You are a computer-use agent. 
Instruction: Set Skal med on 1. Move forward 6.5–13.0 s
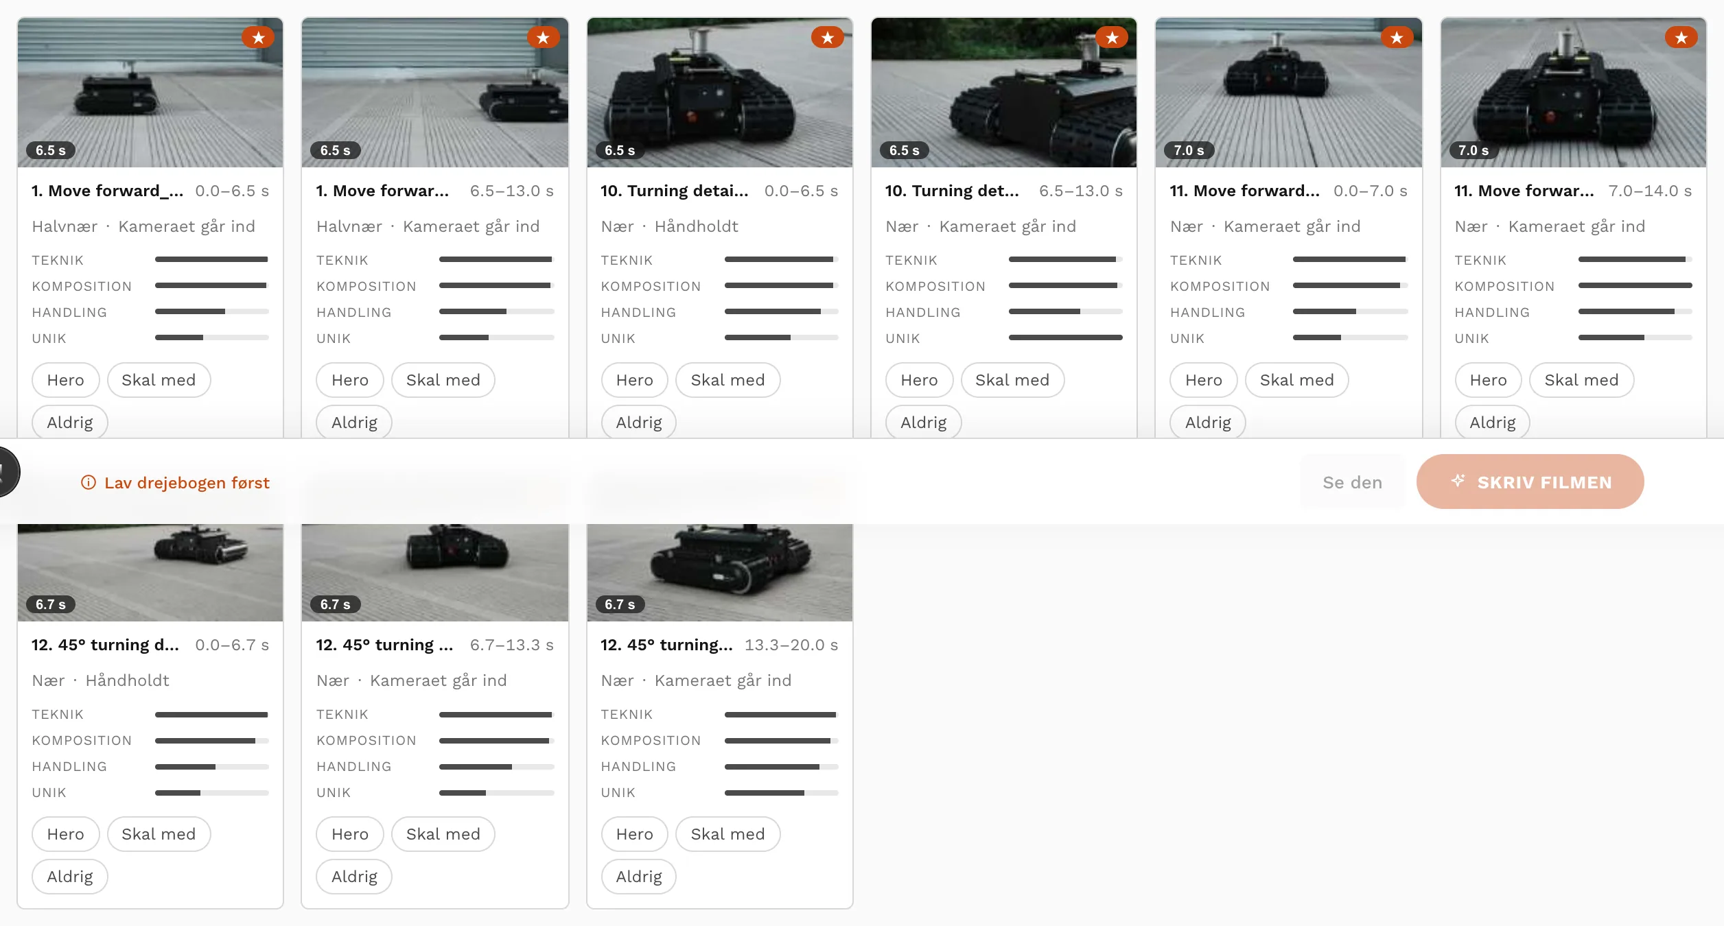tap(443, 380)
